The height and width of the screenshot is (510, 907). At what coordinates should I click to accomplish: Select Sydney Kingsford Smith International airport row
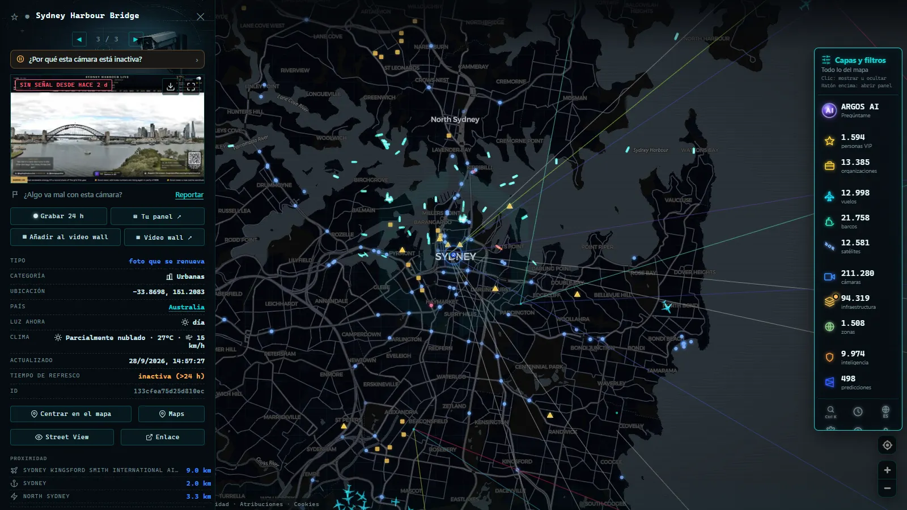[x=111, y=470]
